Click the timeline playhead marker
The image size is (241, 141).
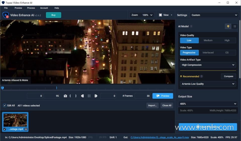point(3,88)
